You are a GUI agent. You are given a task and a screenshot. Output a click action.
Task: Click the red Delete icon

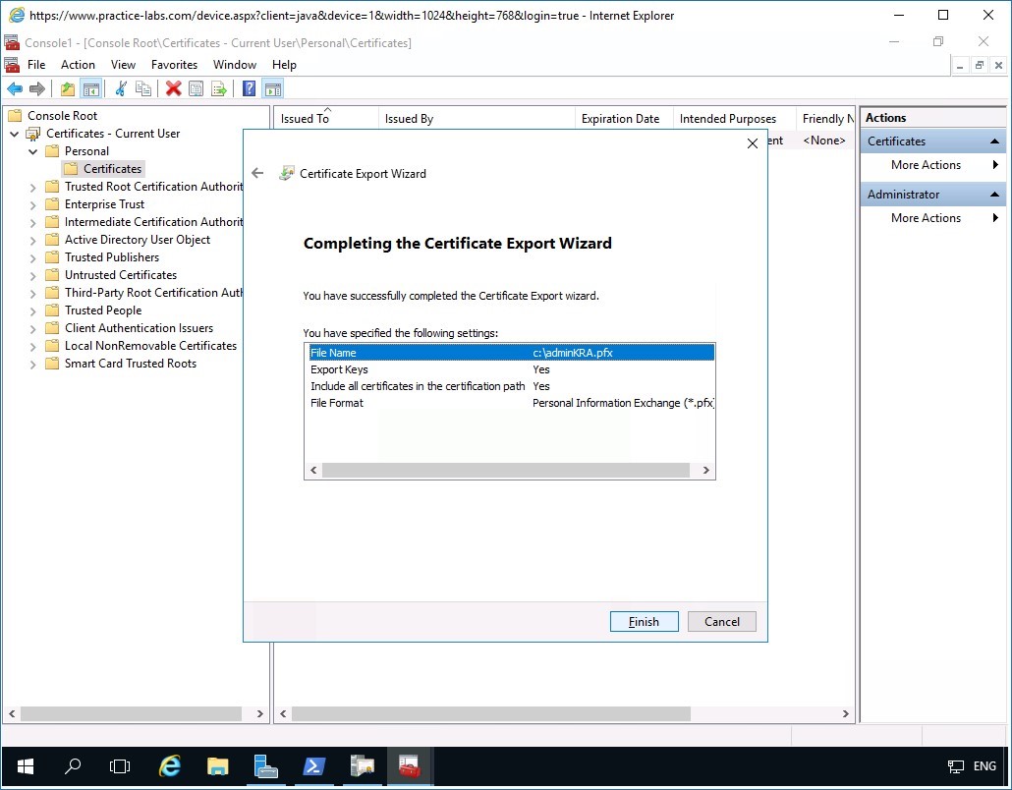174,89
